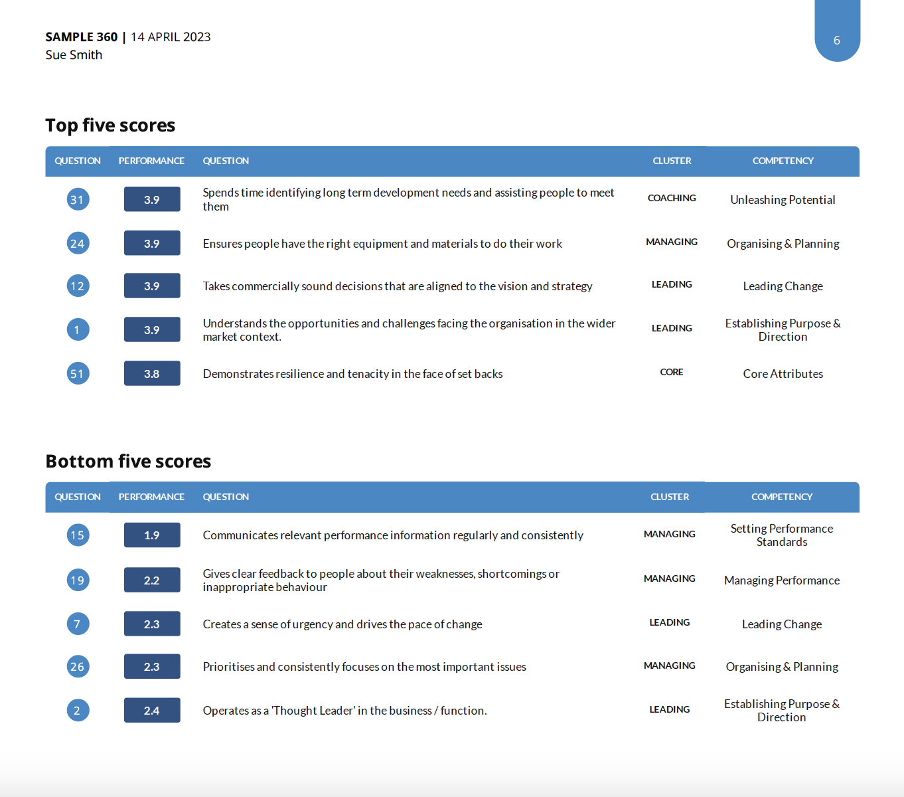Select the 'SAMPLE 360' report title
This screenshot has width=904, height=797.
[82, 37]
